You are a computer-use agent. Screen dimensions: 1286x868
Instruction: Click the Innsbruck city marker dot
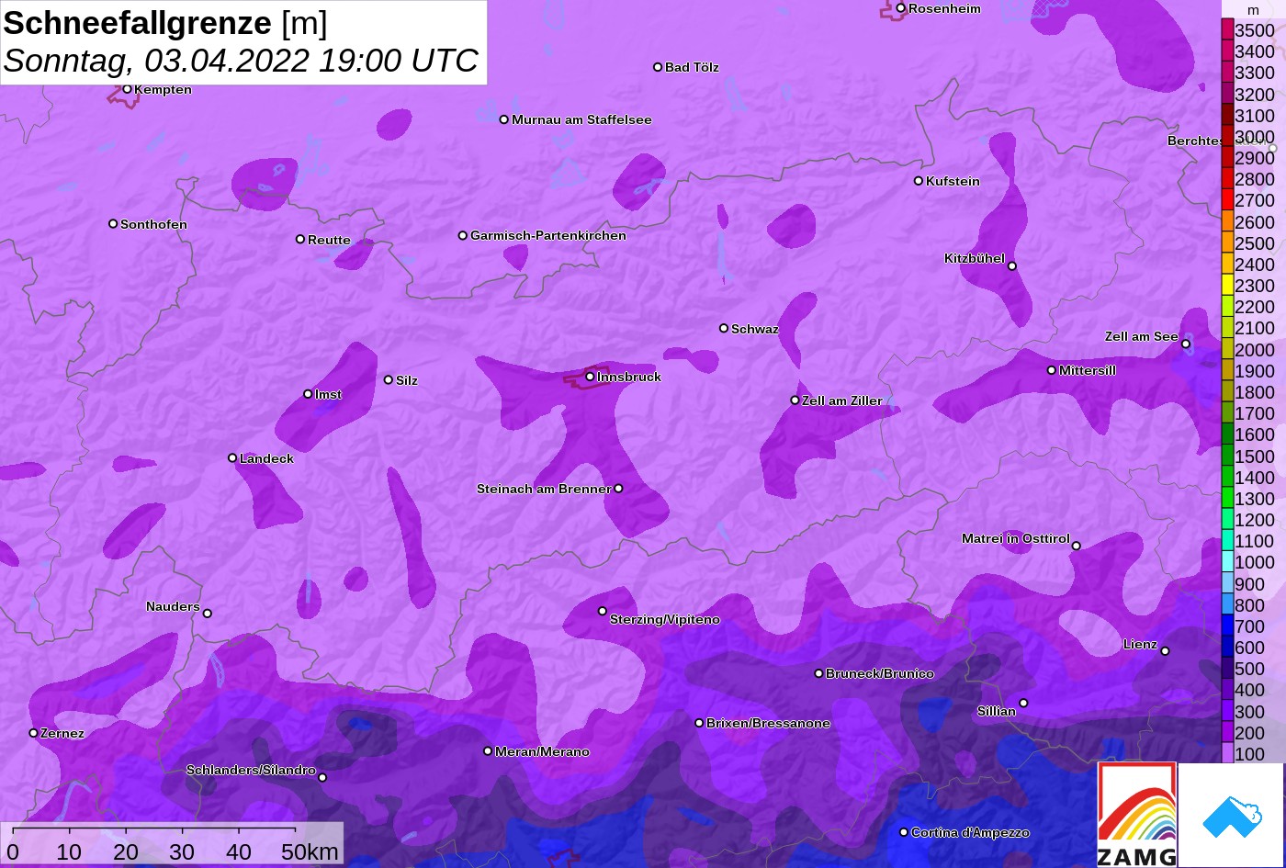click(x=590, y=377)
